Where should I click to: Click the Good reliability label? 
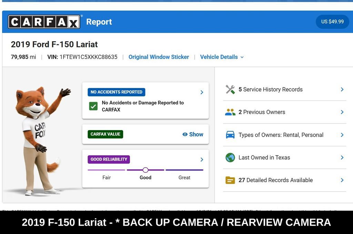145,178
